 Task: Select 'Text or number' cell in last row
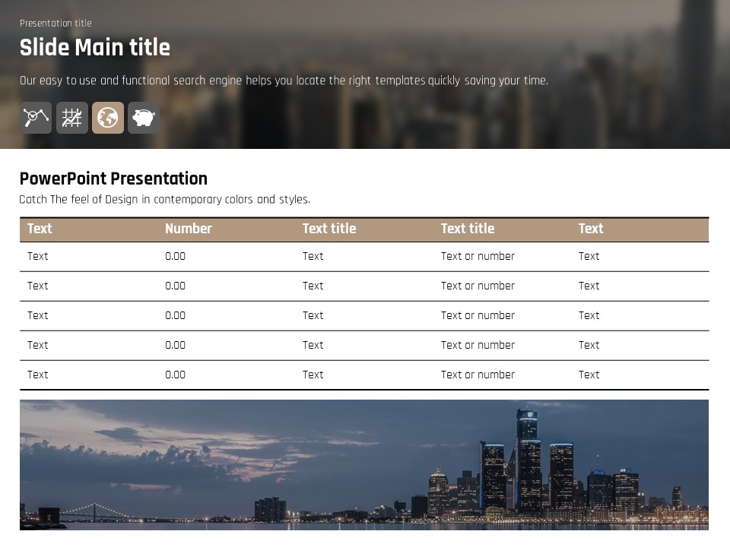pyautogui.click(x=478, y=375)
